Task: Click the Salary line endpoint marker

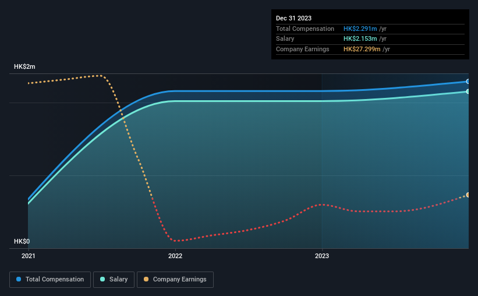Action: 468,91
